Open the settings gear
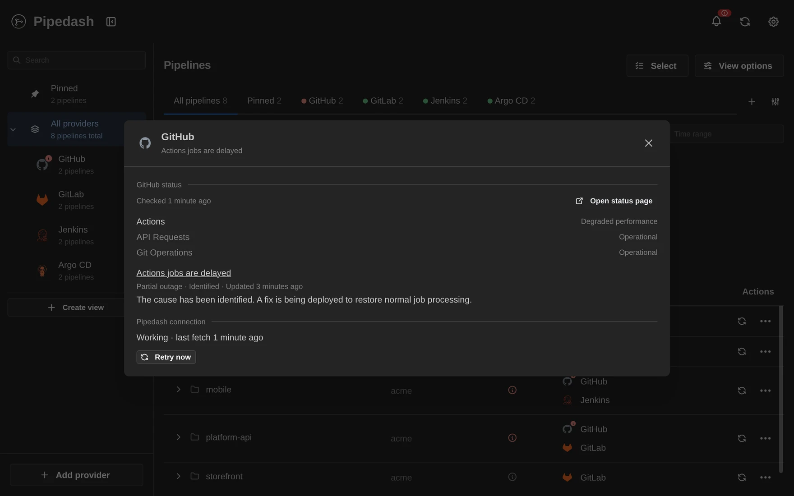Screen dimensions: 794x496 pyautogui.click(x=773, y=21)
